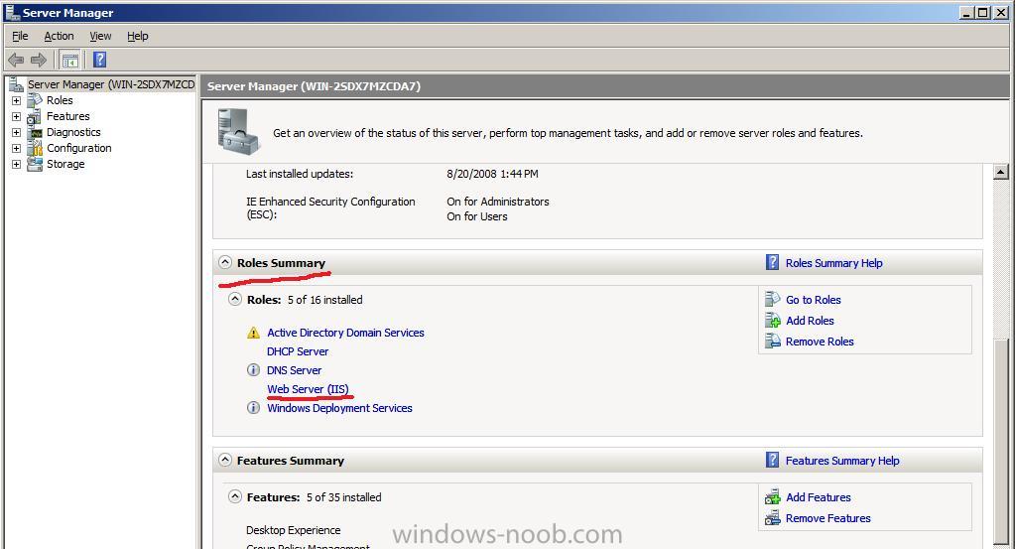Open the Roles Summary Help link
1015x549 pixels.
(x=833, y=263)
